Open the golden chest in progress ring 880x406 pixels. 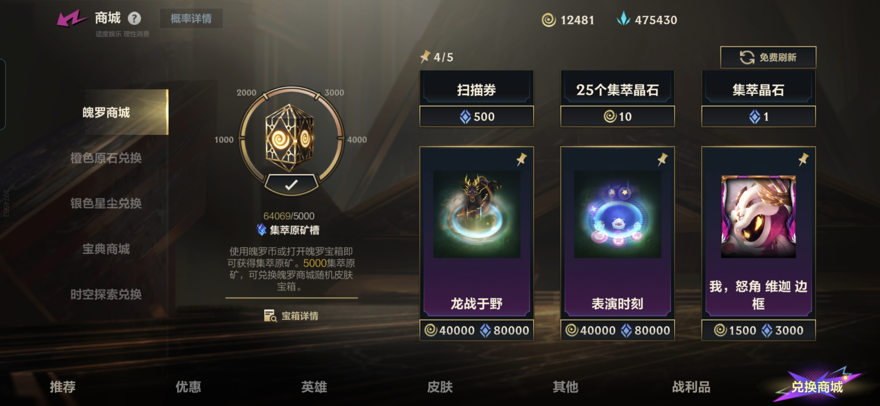click(x=290, y=138)
